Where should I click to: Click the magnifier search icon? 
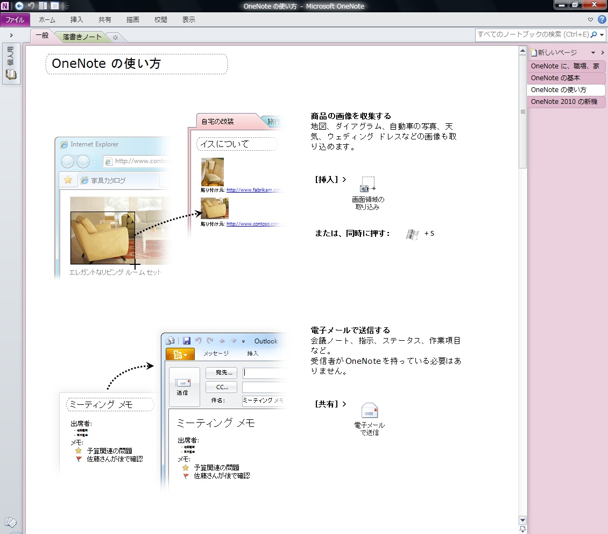click(x=593, y=34)
